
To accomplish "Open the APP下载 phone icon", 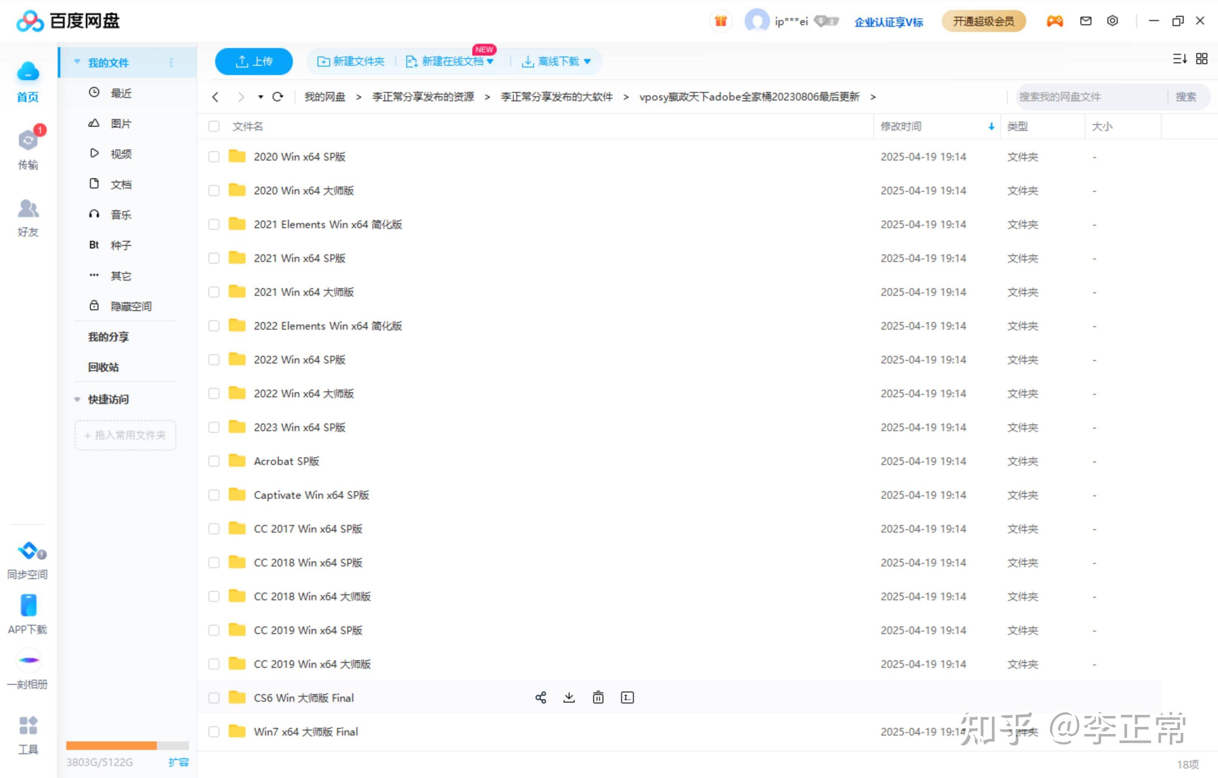I will click(28, 605).
